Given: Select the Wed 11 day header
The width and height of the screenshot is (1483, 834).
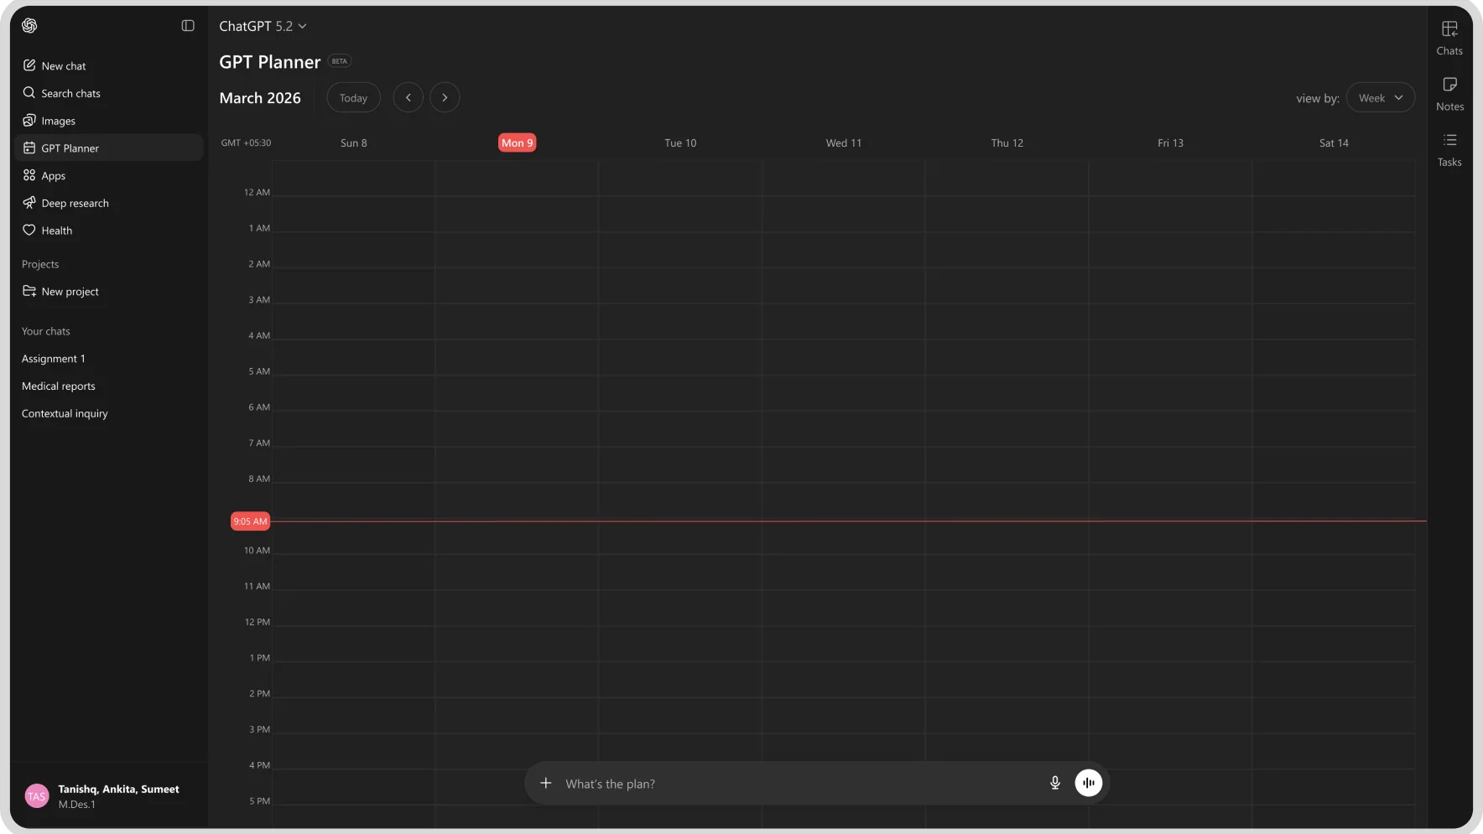Looking at the screenshot, I should coord(844,143).
